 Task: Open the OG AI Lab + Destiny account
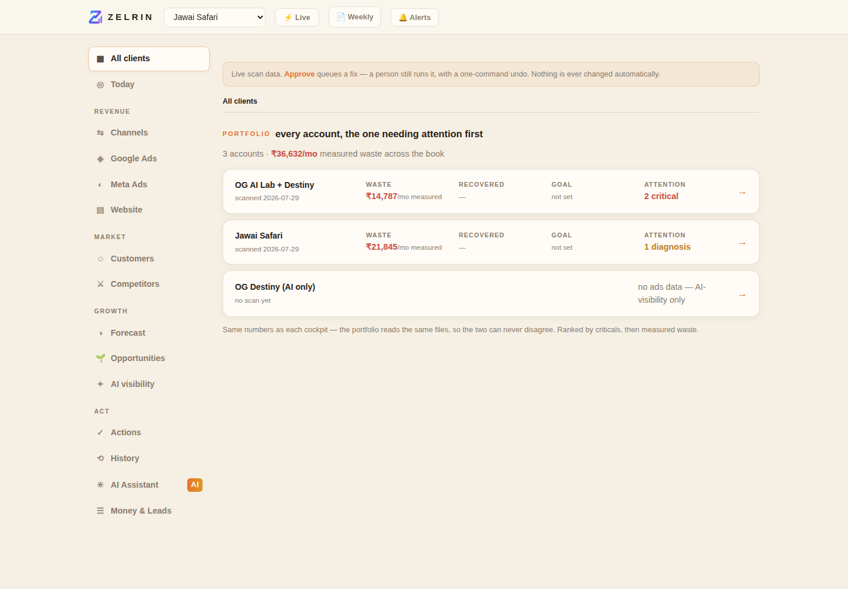click(x=491, y=191)
